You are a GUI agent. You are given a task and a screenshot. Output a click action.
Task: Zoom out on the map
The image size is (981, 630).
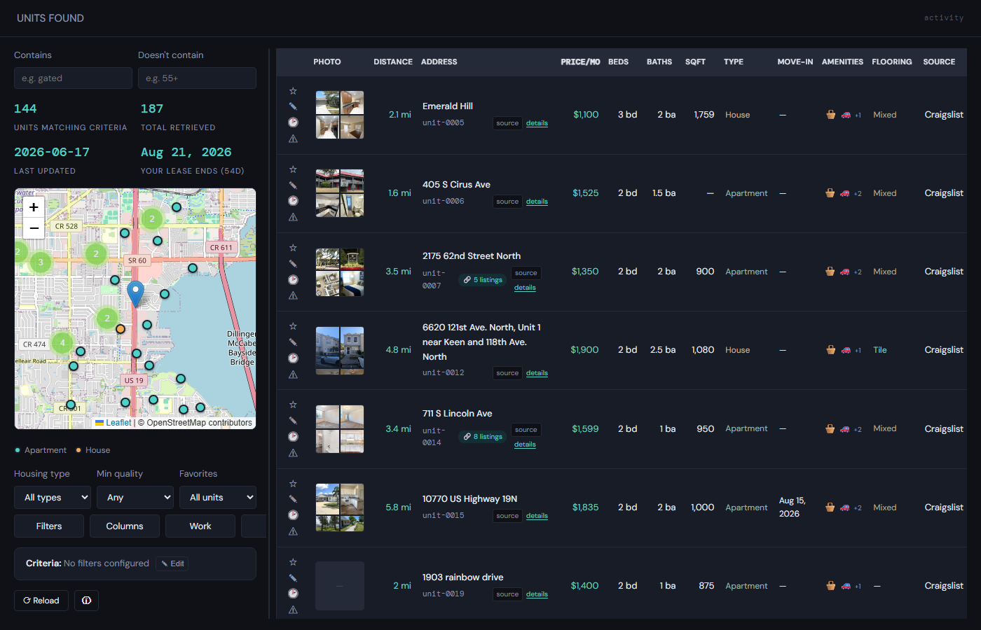coord(34,228)
